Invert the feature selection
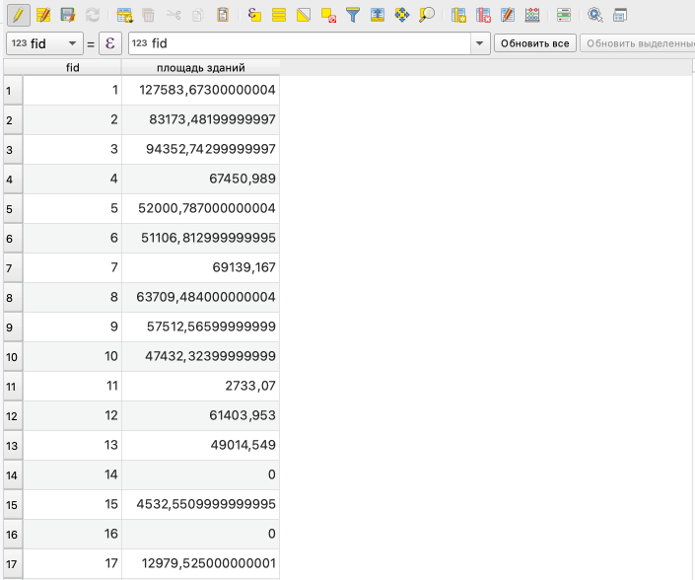Image resolution: width=695 pixels, height=580 pixels. click(304, 15)
